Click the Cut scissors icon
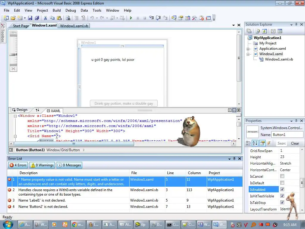The height and width of the screenshot is (229, 305). coord(45,18)
